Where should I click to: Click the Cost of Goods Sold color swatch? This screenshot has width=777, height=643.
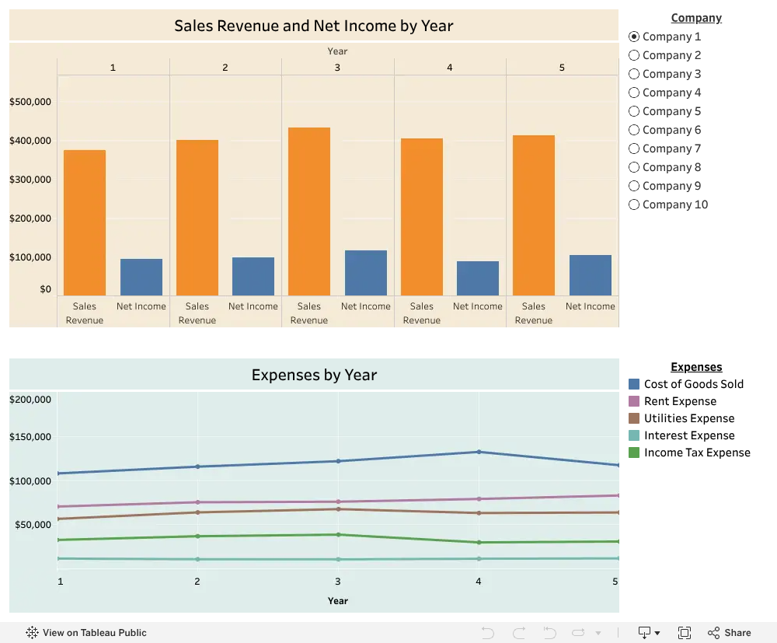coord(634,384)
